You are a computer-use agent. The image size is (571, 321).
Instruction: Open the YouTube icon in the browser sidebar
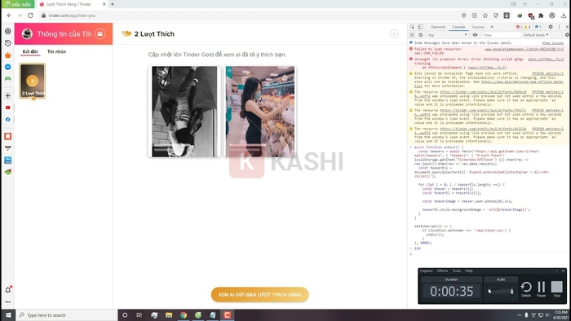pos(7,108)
